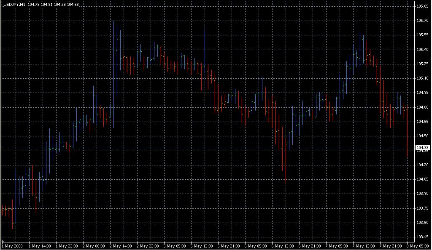Image resolution: width=432 pixels, height=250 pixels.
Task: Click the 104.05 price scale value
Action: 422,179
